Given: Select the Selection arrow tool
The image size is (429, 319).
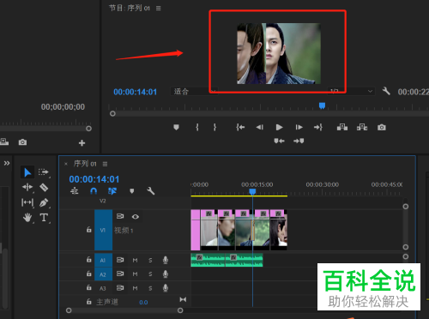Looking at the screenshot, I should [x=27, y=172].
